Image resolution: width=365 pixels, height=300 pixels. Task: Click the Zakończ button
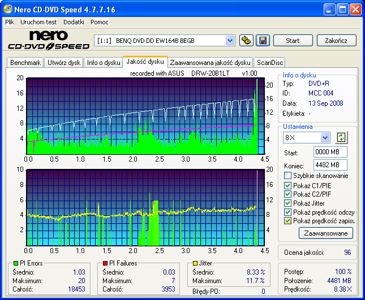[336, 41]
